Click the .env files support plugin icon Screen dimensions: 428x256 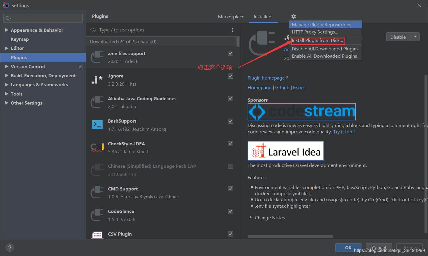tap(97, 57)
